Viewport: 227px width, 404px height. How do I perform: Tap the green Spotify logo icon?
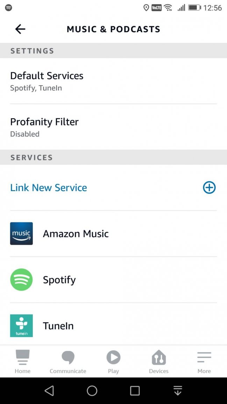click(x=21, y=280)
